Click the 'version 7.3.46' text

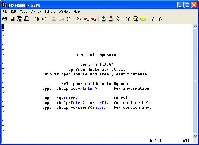coord(97,65)
